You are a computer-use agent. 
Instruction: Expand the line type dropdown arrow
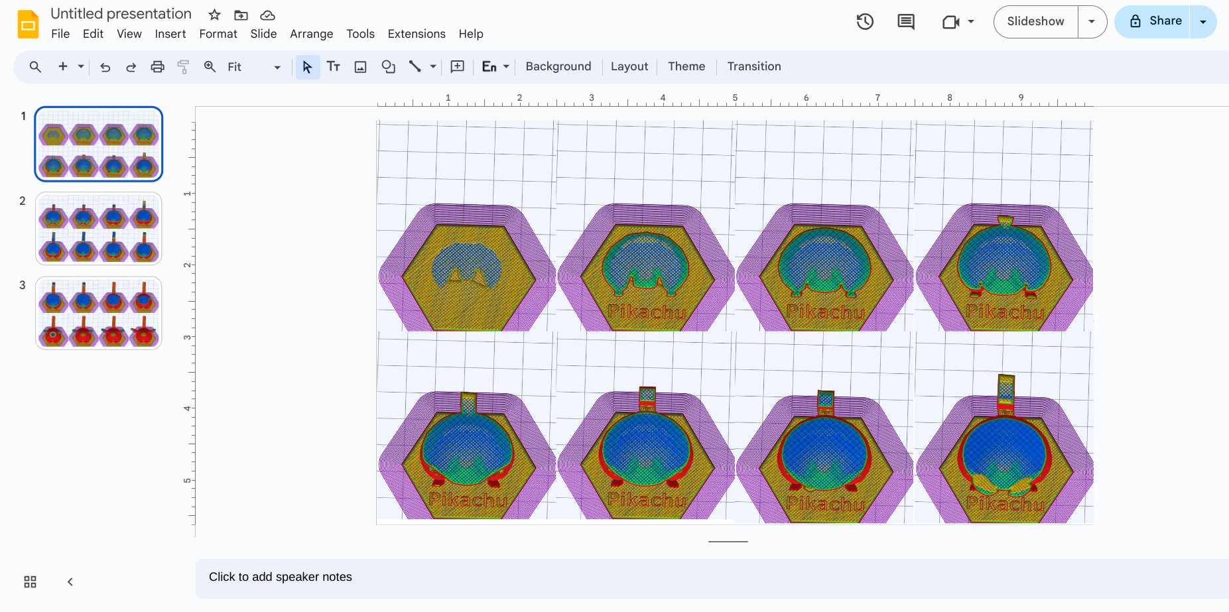click(x=433, y=66)
